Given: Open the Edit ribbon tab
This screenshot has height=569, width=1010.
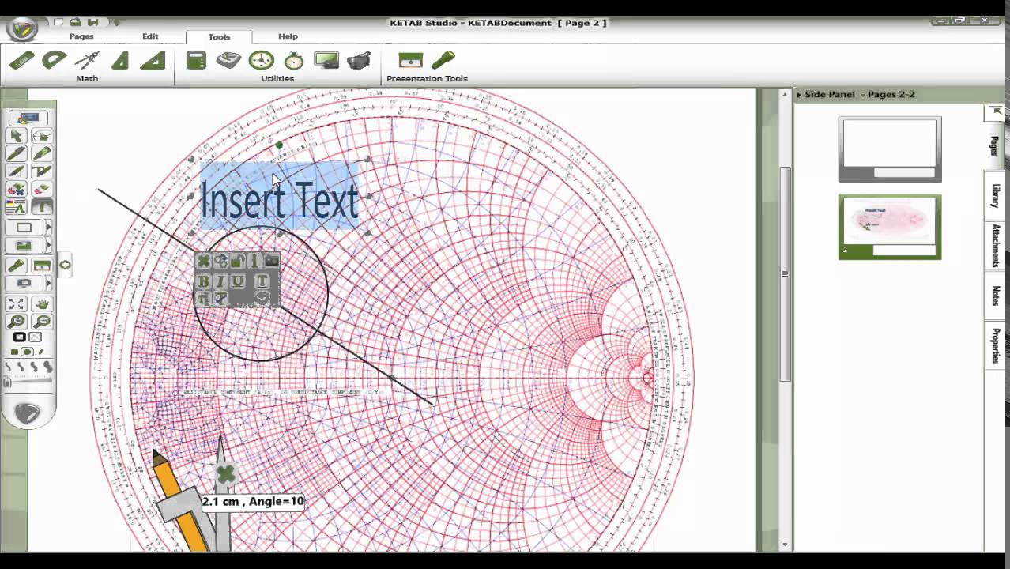Looking at the screenshot, I should (x=150, y=36).
